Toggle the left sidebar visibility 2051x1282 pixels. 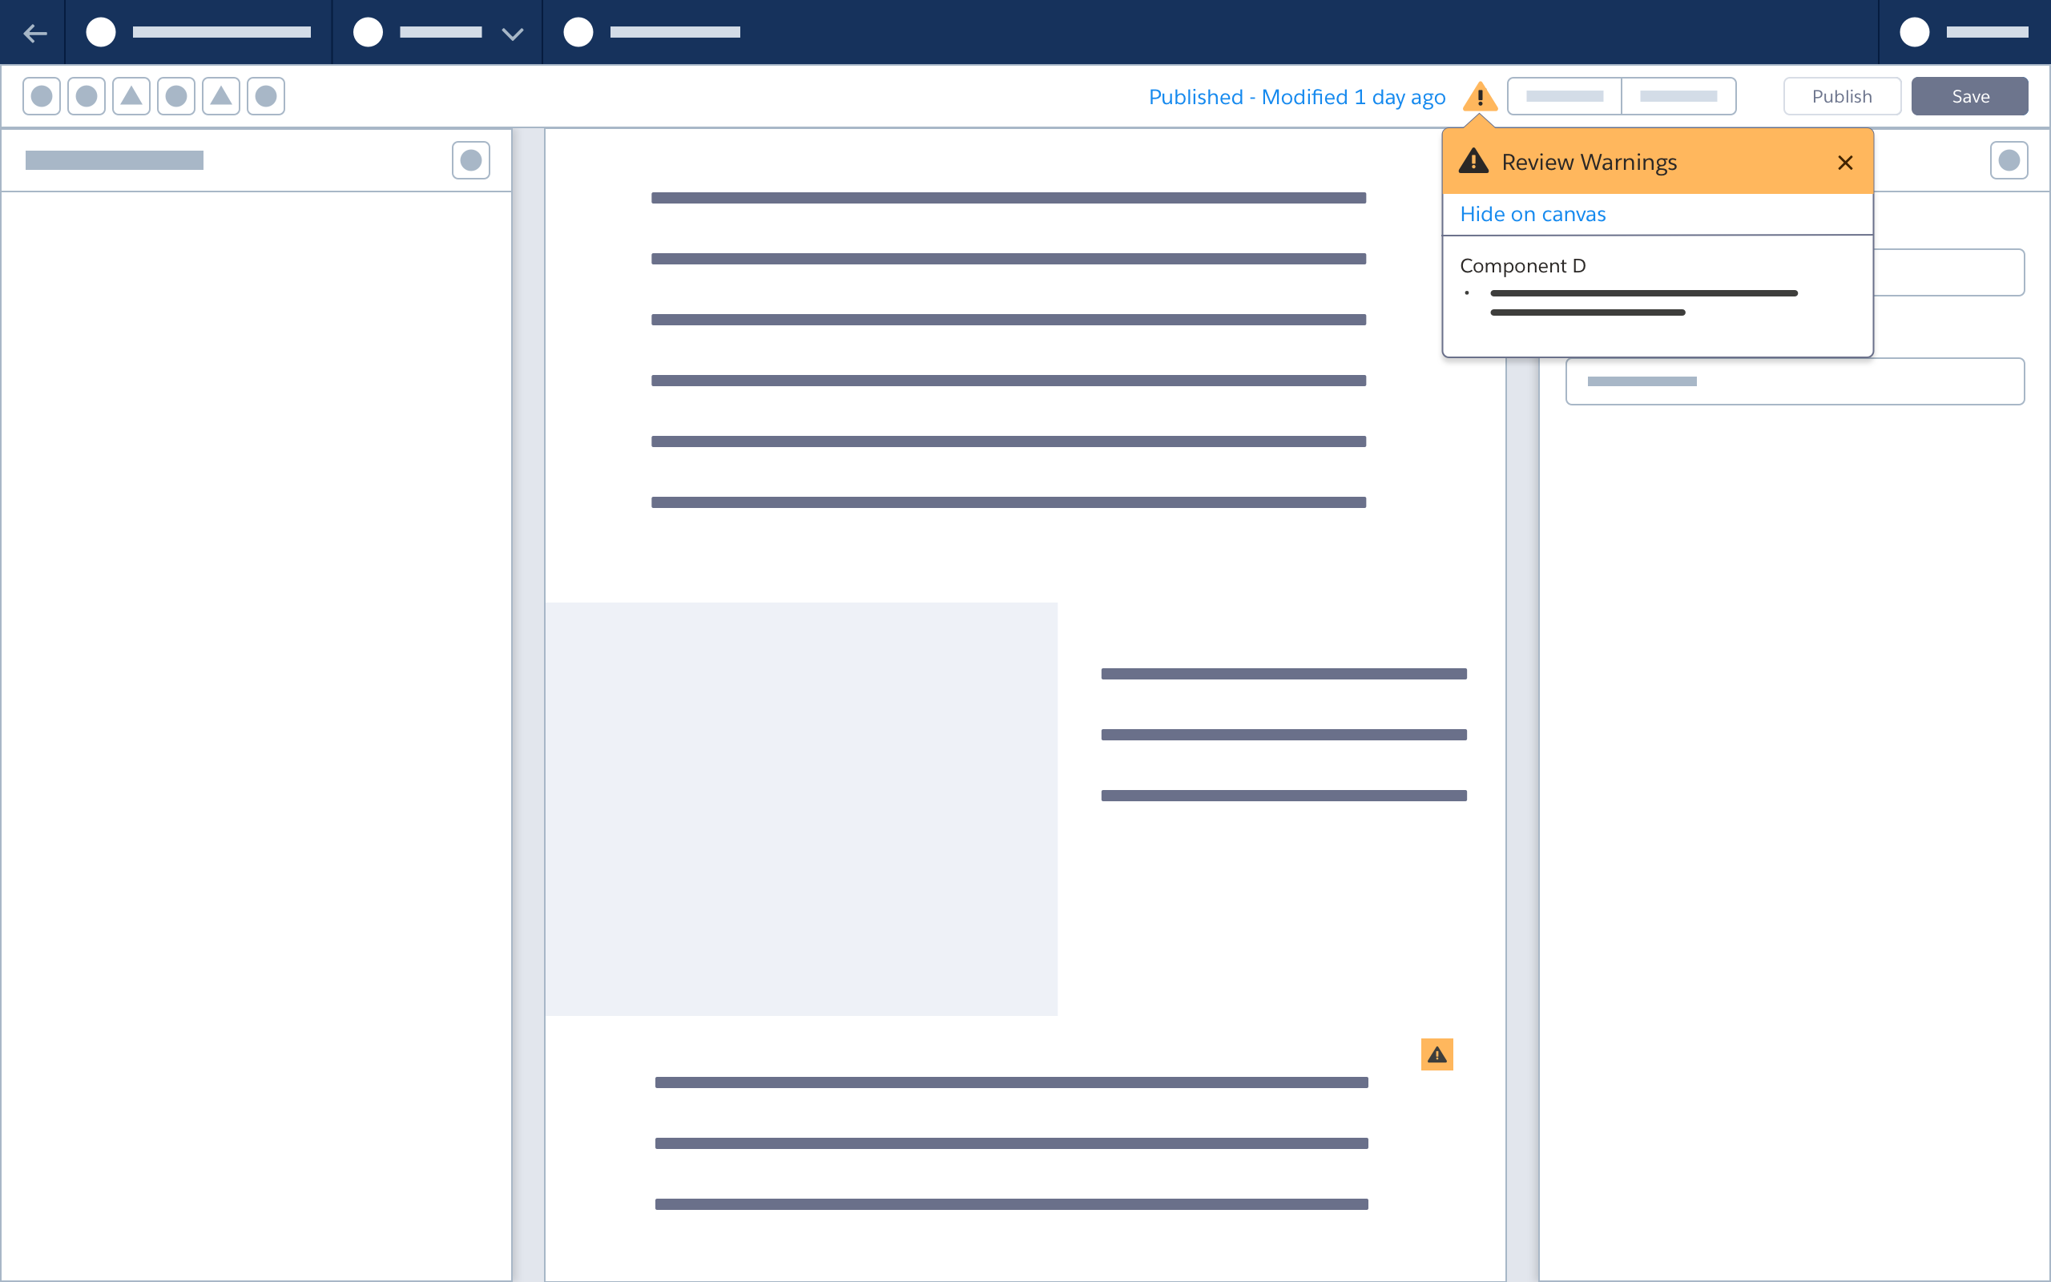pos(473,159)
